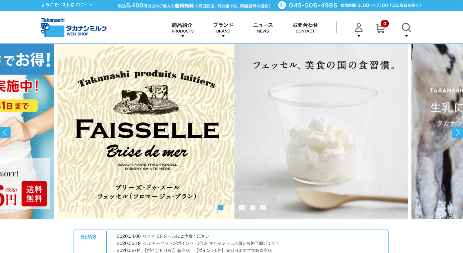Screen dimensions: 463x253
Task: Advance carousel with right arrow
Action: (458, 132)
